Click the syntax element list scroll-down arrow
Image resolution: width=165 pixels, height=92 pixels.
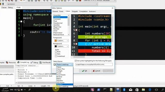[x=69, y=34]
